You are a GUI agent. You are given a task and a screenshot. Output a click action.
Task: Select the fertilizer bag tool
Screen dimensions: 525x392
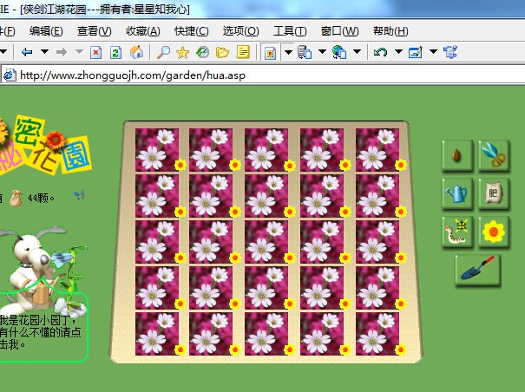[x=494, y=193]
